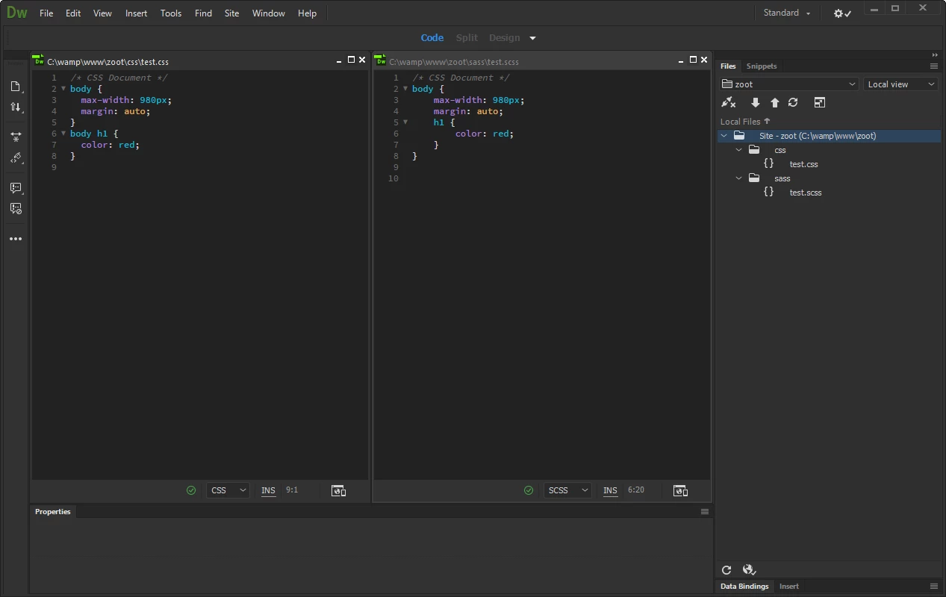
Task: Open the Local view dropdown
Action: click(x=900, y=84)
